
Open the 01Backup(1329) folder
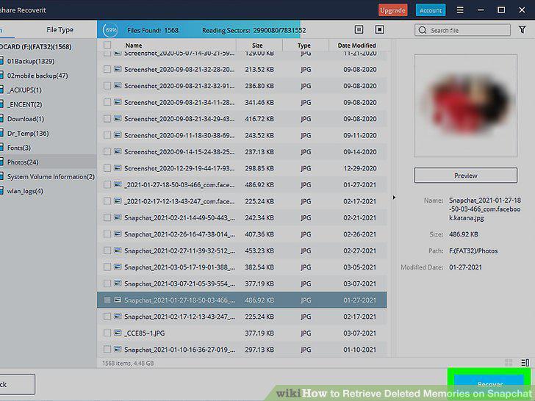tap(31, 61)
